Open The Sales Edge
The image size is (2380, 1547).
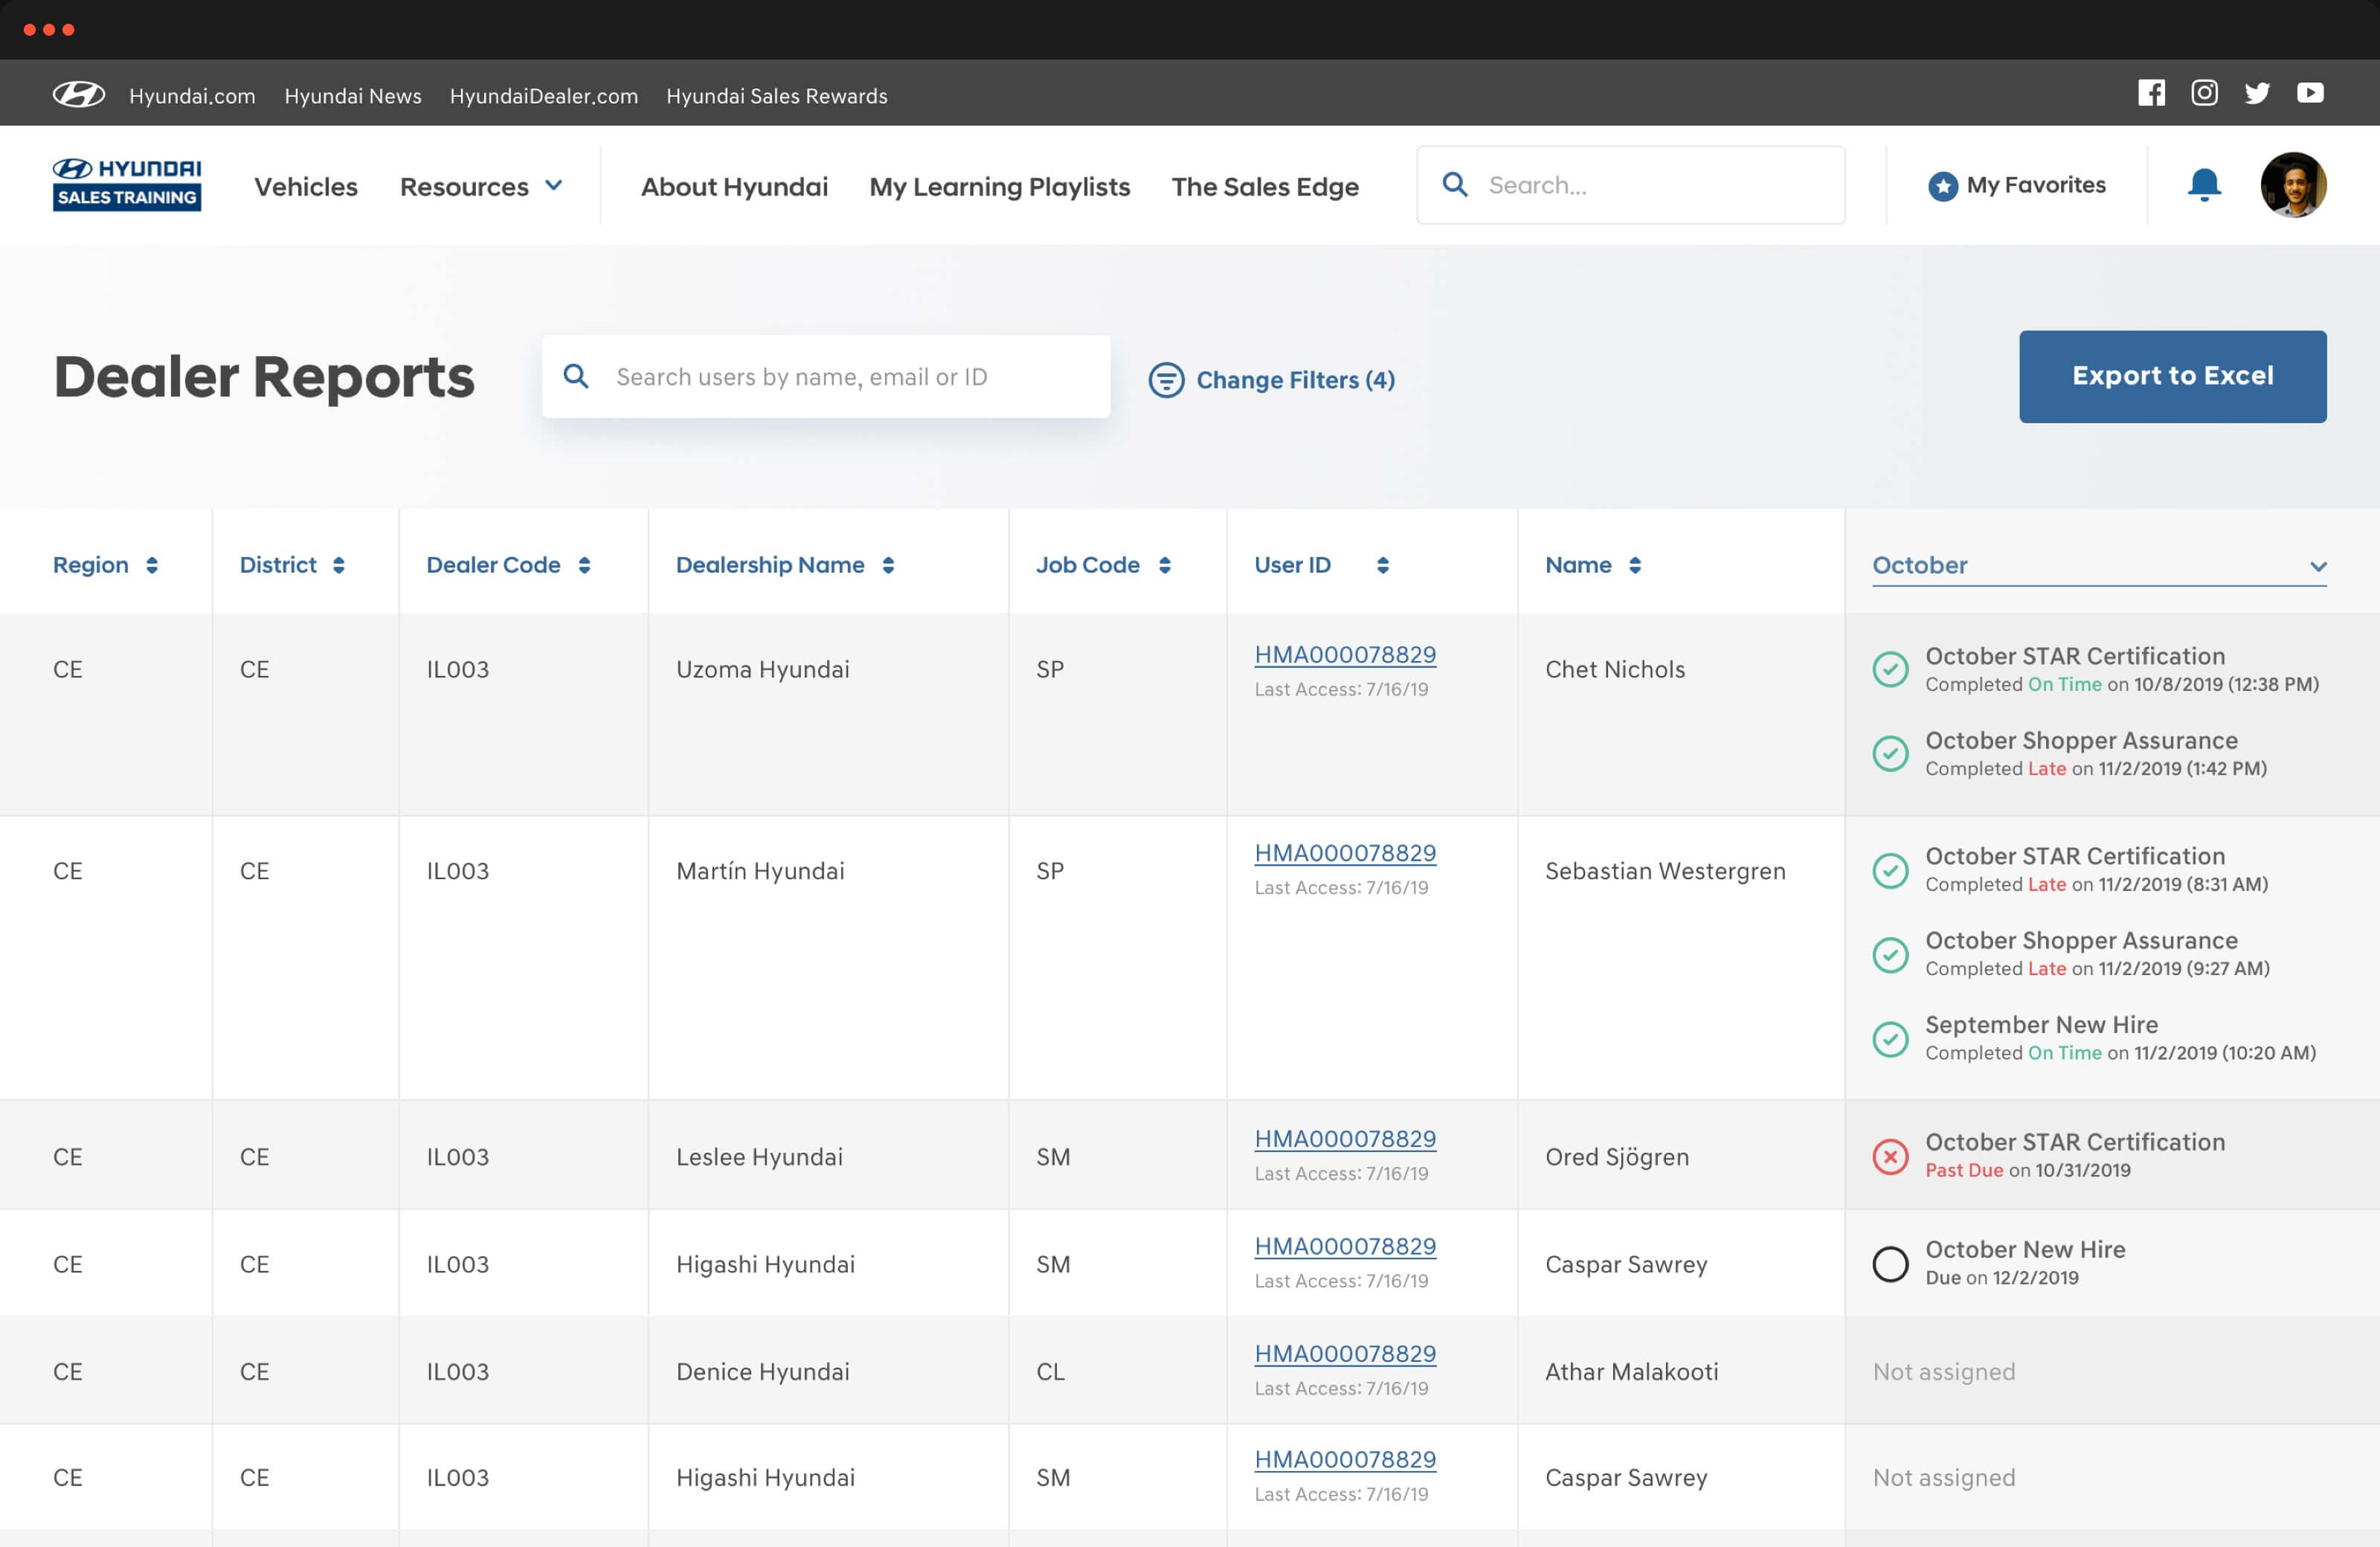[1265, 186]
